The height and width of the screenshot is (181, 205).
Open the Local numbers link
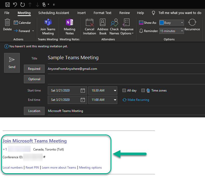(x=12, y=168)
